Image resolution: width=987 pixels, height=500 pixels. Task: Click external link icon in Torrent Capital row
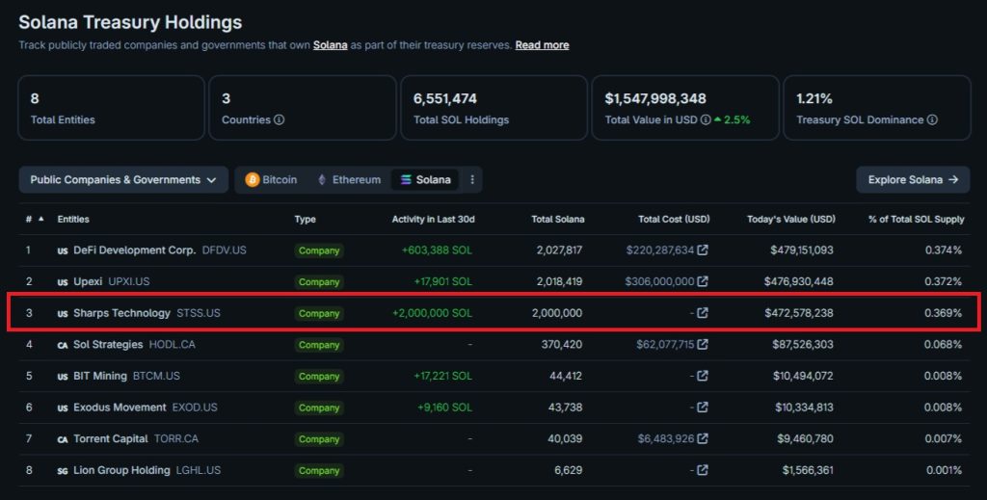pyautogui.click(x=703, y=439)
